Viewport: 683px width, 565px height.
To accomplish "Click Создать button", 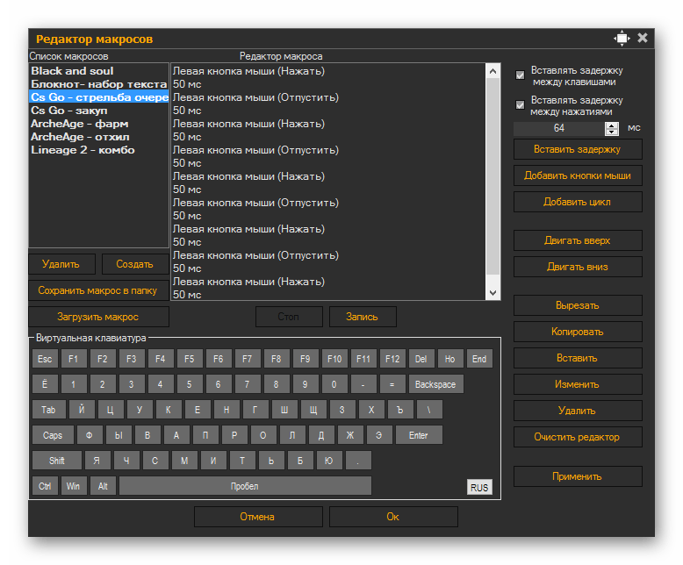I will pos(135,264).
